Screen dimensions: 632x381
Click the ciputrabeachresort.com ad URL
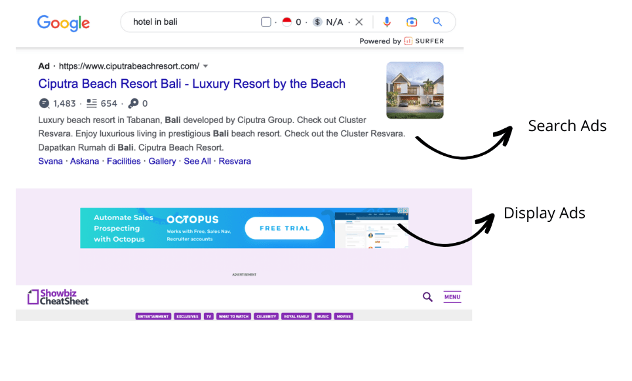[x=129, y=66]
